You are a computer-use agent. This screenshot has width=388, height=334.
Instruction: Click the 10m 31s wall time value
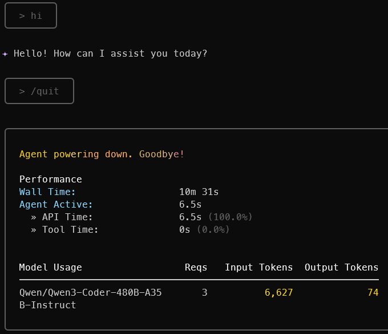tap(199, 192)
